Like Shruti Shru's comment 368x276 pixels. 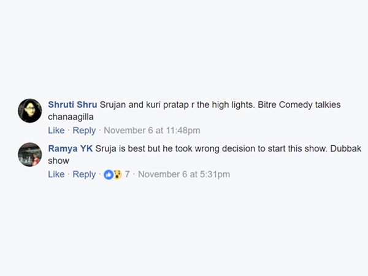pos(56,130)
